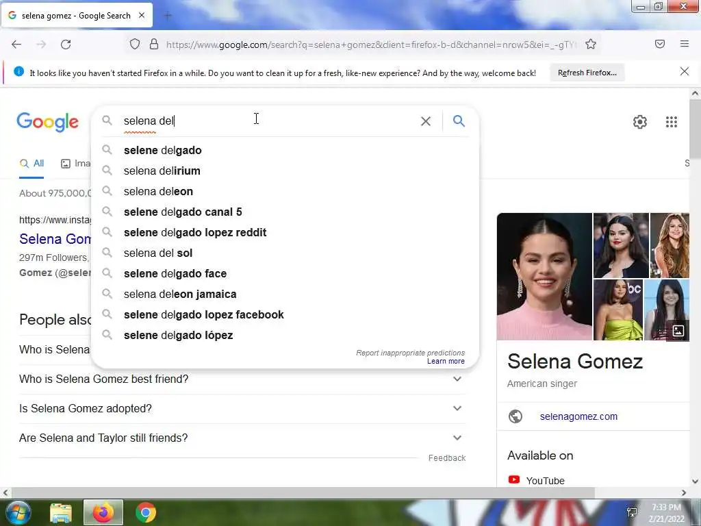
Task: Bookmark this page with the star icon
Action: pos(591,45)
